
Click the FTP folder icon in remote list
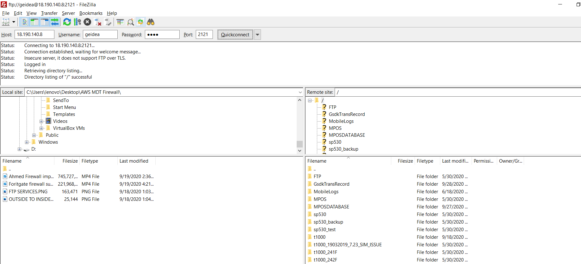(310, 176)
